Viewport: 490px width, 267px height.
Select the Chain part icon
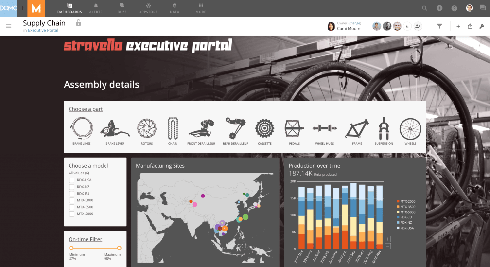(173, 128)
